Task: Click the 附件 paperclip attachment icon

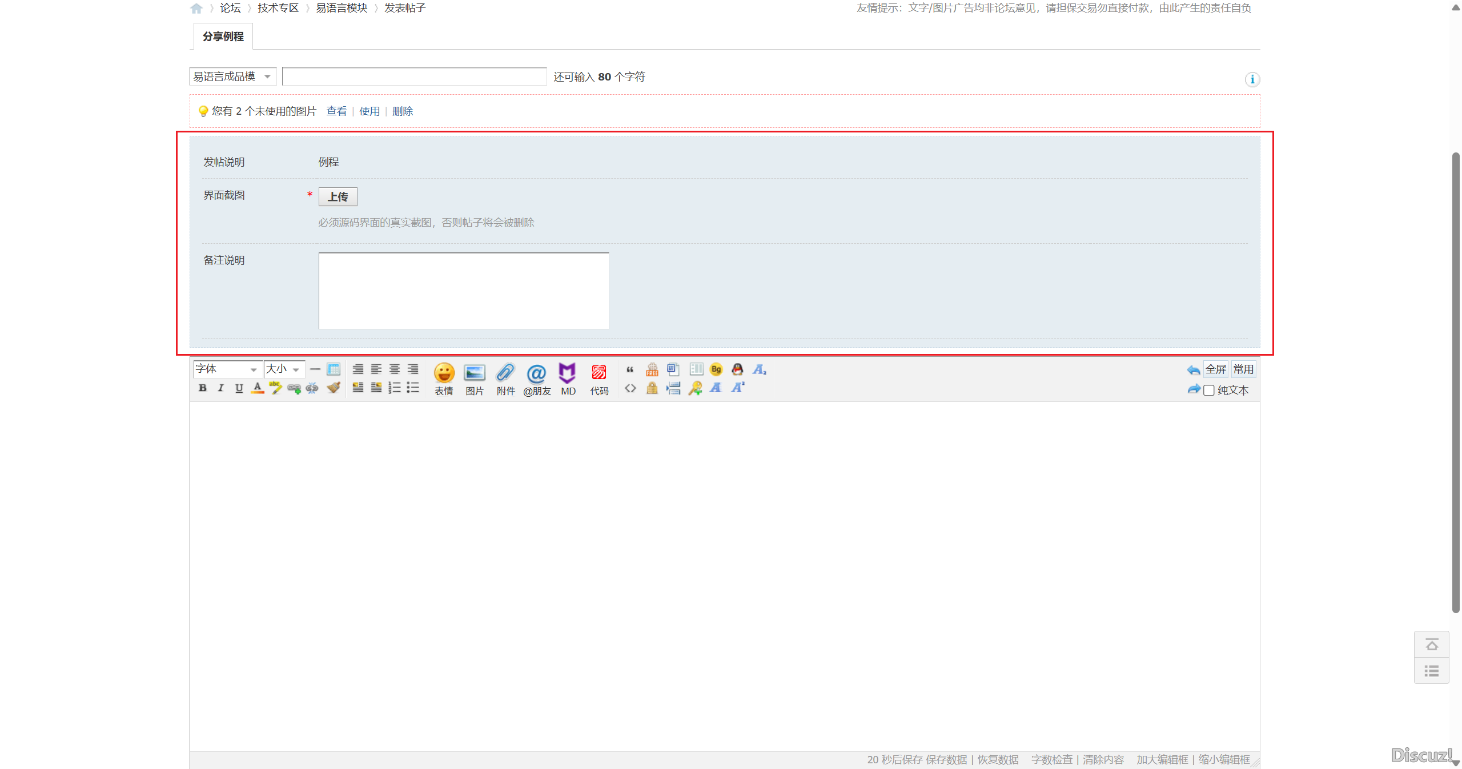Action: pyautogui.click(x=505, y=378)
